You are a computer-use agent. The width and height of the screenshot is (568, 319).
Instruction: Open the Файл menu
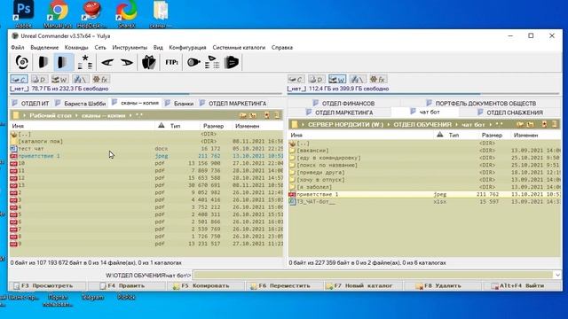pyautogui.click(x=18, y=47)
